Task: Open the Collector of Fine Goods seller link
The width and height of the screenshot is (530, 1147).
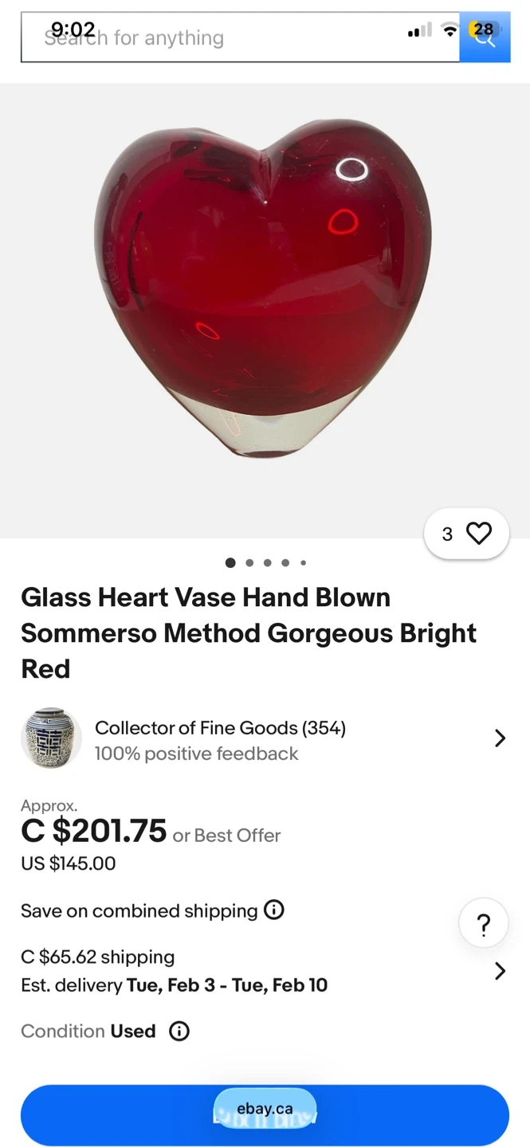Action: pos(220,728)
